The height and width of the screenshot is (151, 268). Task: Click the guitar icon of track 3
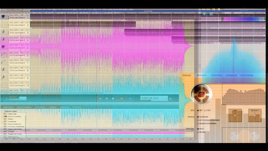(x=3, y=32)
